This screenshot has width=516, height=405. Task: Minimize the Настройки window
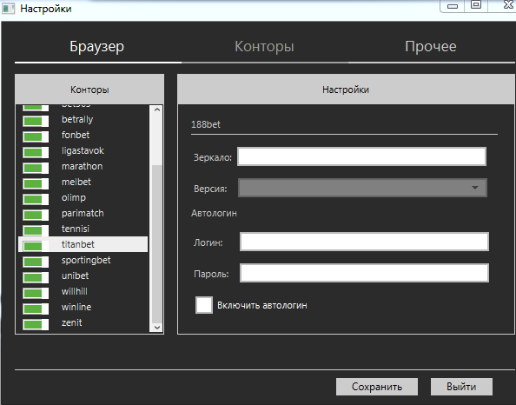click(x=453, y=6)
